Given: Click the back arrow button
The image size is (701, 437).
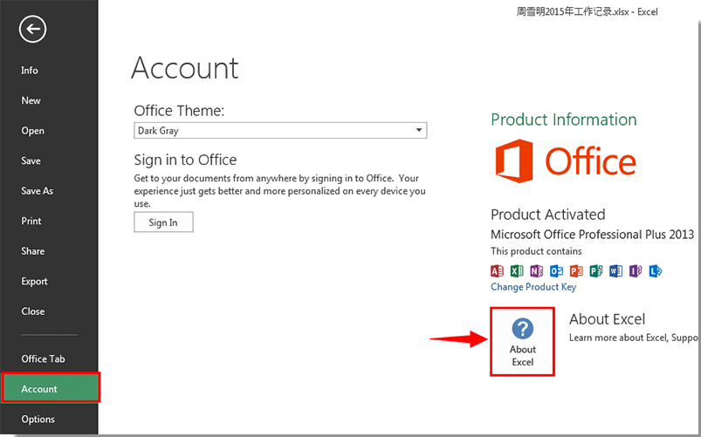Looking at the screenshot, I should pyautogui.click(x=32, y=30).
